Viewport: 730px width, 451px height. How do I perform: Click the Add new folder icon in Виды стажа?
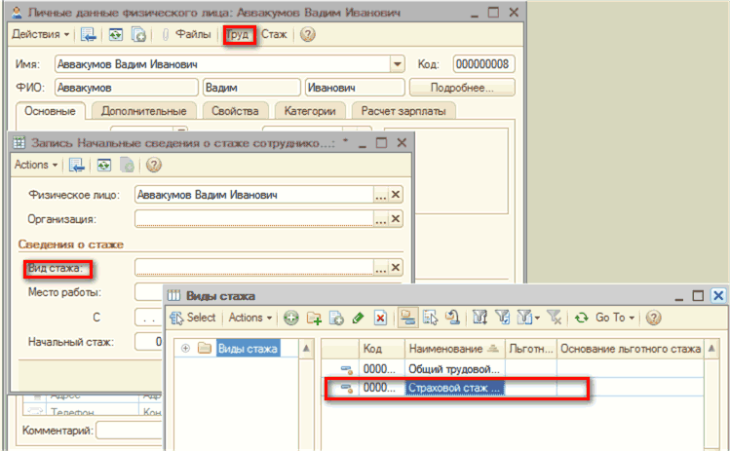pos(314,318)
